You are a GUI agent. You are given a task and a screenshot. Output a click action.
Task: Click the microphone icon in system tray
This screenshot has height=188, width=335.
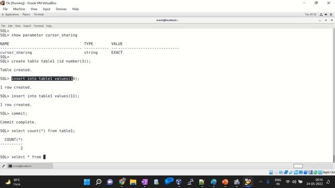point(268,182)
